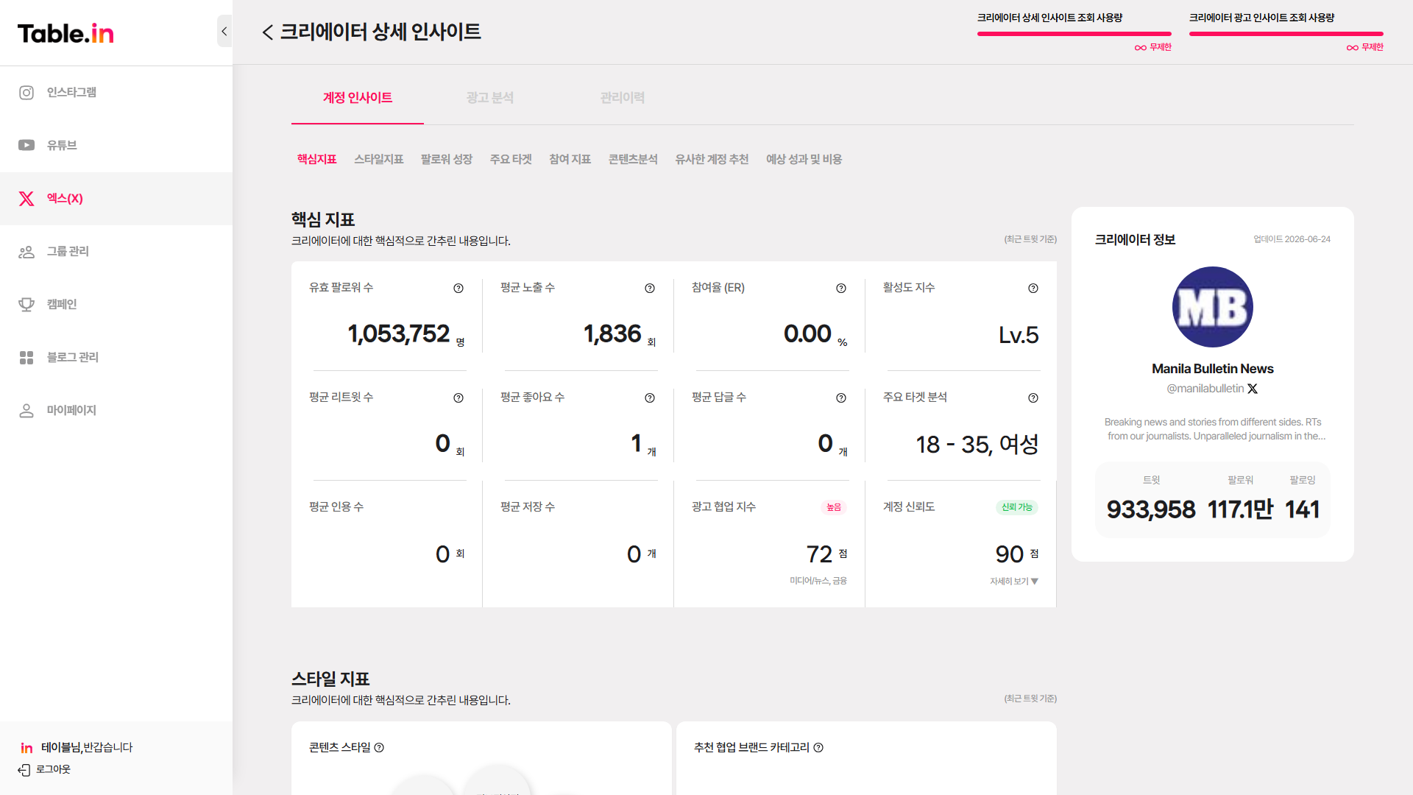Click the 높음 badge on 광고 협업 지수

834,507
